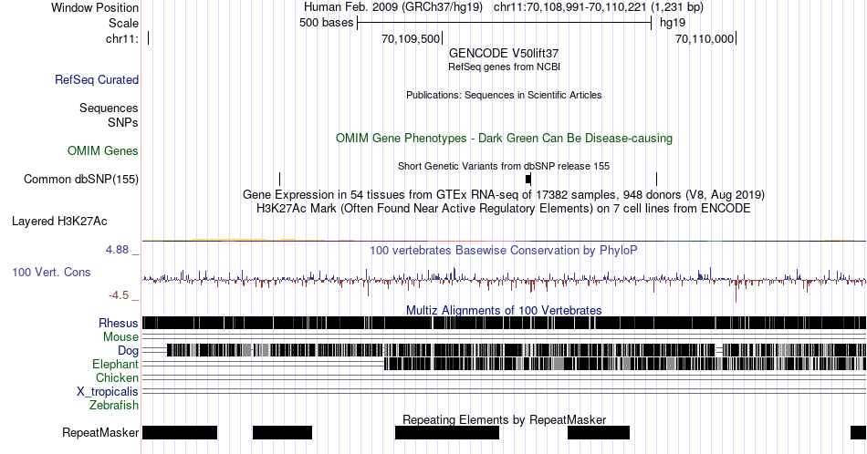This screenshot has height=454, width=867.
Task: Click the PhyloP Basewise Conservation title
Action: pos(504,250)
